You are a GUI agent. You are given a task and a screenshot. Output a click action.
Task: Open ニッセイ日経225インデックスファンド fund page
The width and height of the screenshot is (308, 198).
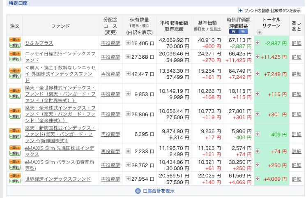coord(60,57)
